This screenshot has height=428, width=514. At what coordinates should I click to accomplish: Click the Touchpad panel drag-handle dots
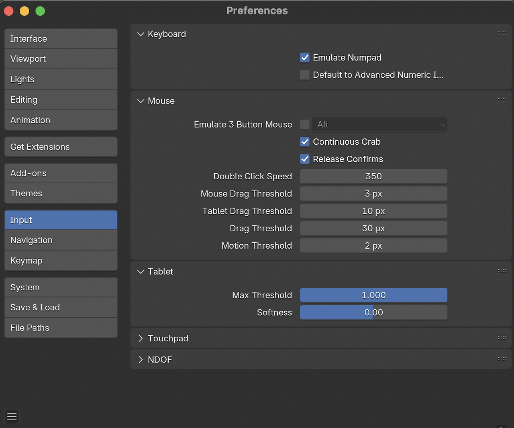click(502, 338)
